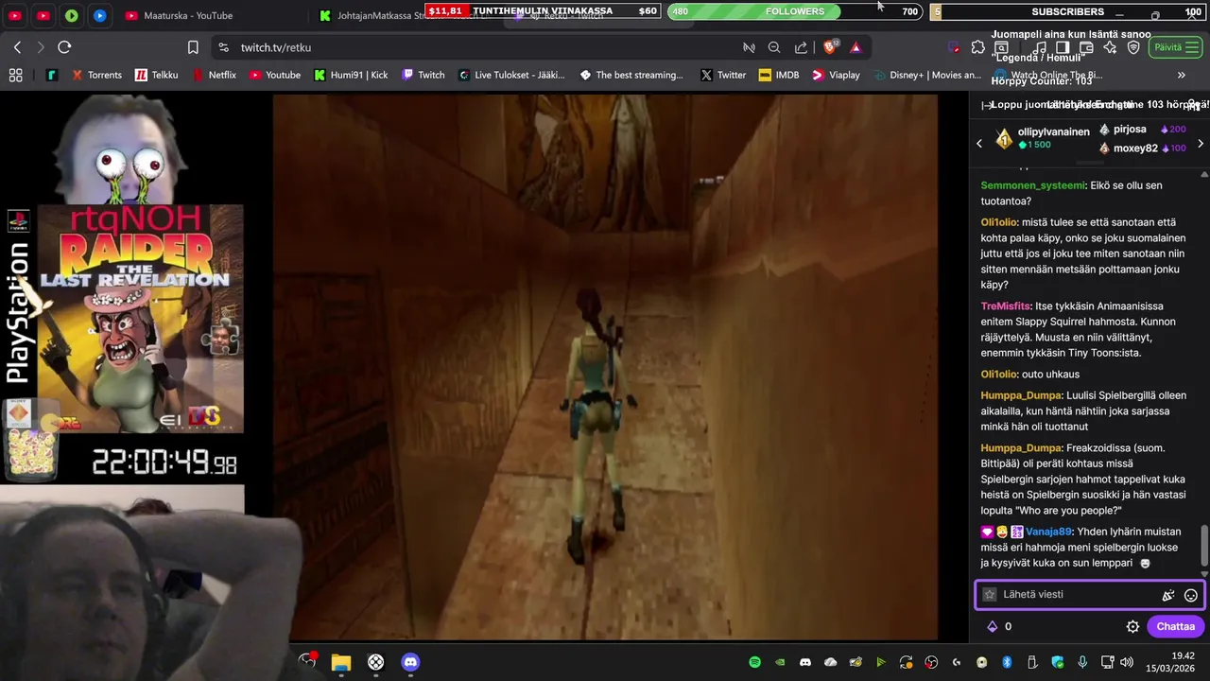Select the first pinned YouTube tab

point(15,15)
